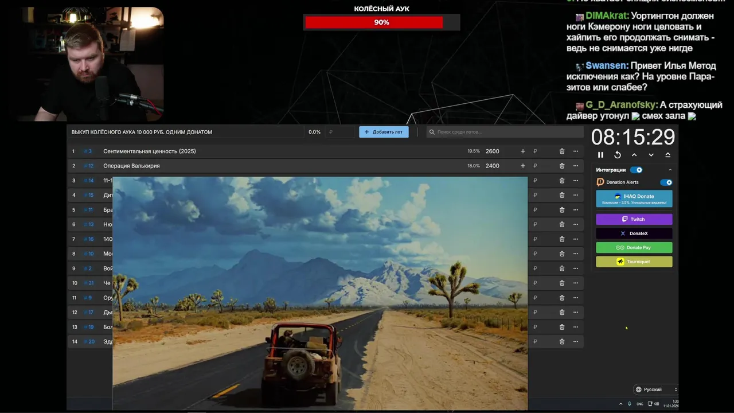This screenshot has width=734, height=413.
Task: Increase timer using the up chevron
Action: point(634,155)
